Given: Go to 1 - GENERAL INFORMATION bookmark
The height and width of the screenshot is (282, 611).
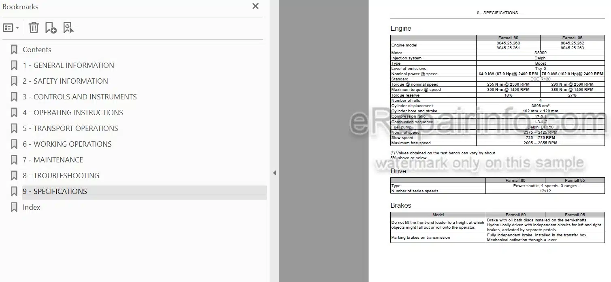Looking at the screenshot, I should 68,65.
